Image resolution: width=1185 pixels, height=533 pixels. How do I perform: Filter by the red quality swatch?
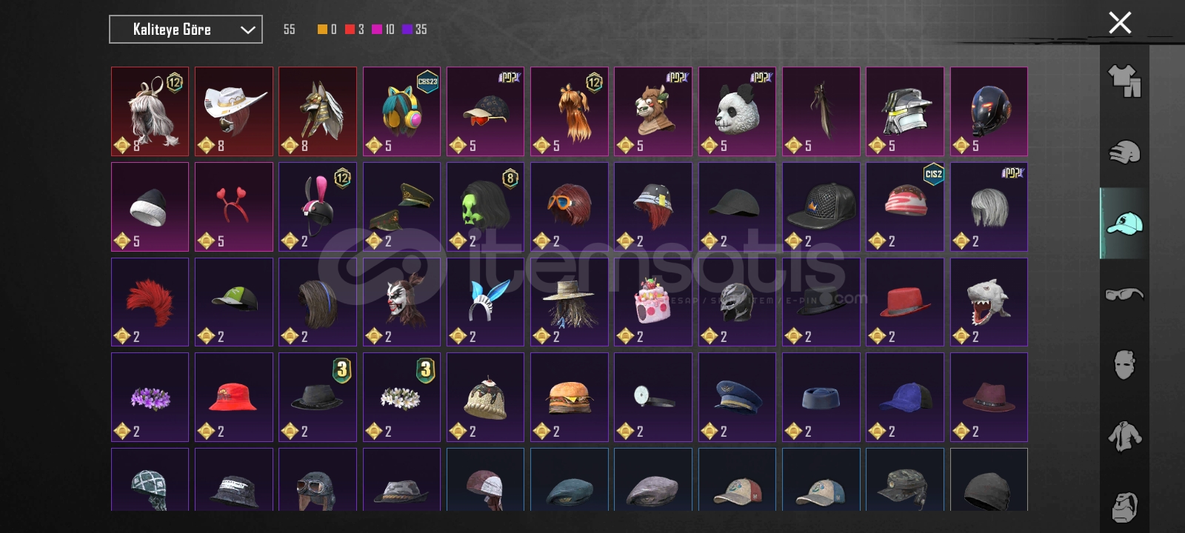[x=350, y=29]
